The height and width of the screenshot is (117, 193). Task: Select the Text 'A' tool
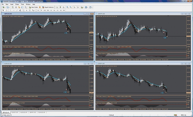27,10
